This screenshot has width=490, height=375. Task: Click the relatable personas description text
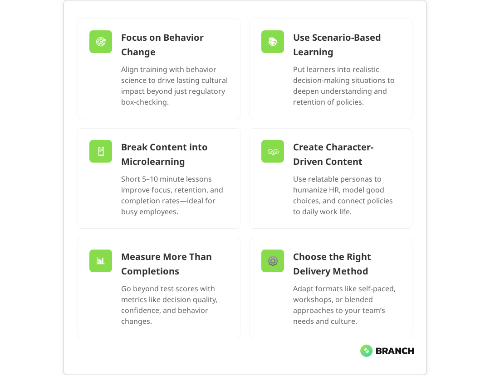coord(343,195)
